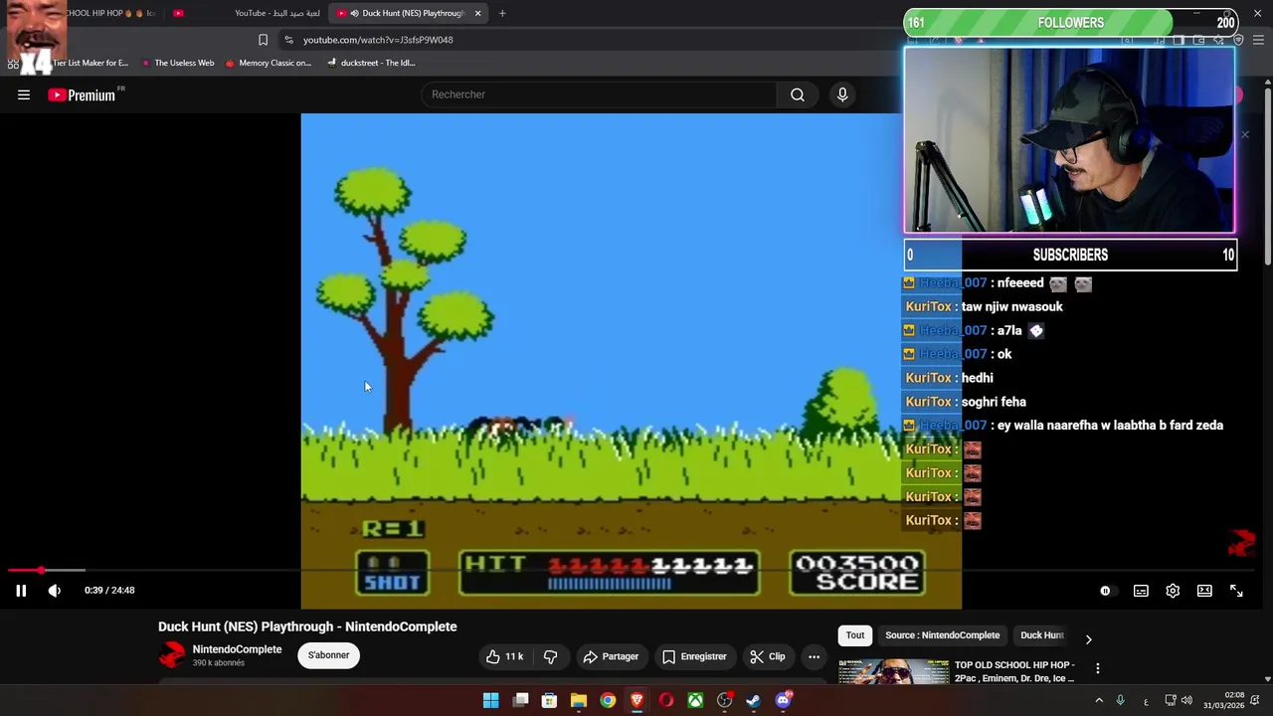The image size is (1273, 716).
Task: Open the NintendoComplete channel name link
Action: (x=237, y=649)
